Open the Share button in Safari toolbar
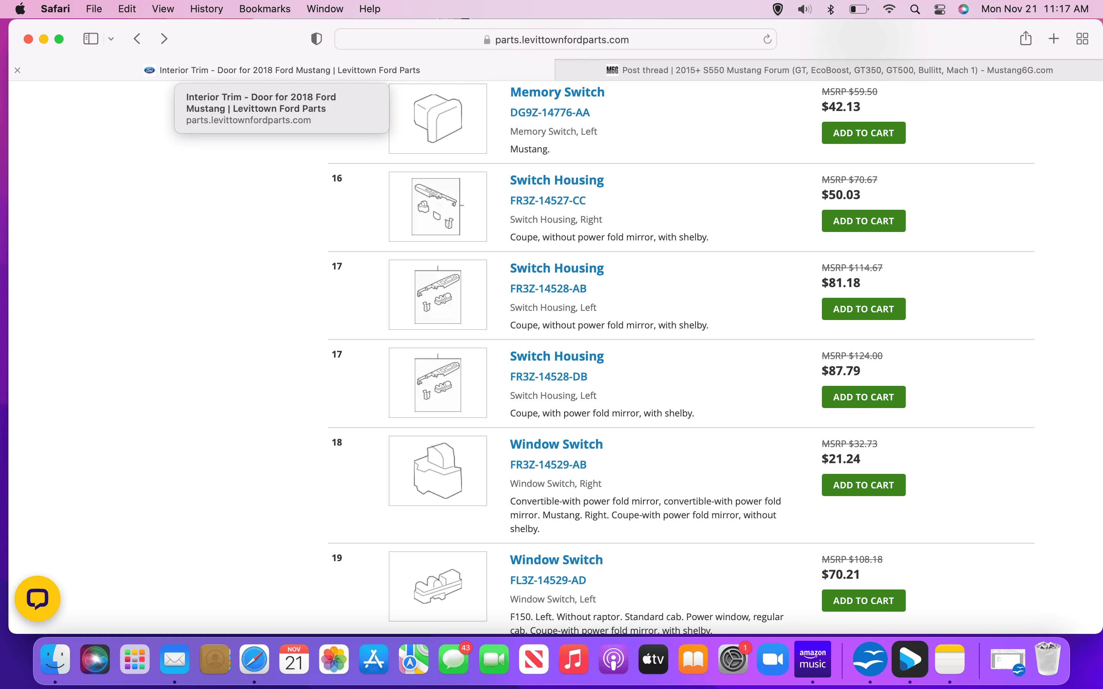Screen dimensions: 1103x689 coord(1026,38)
